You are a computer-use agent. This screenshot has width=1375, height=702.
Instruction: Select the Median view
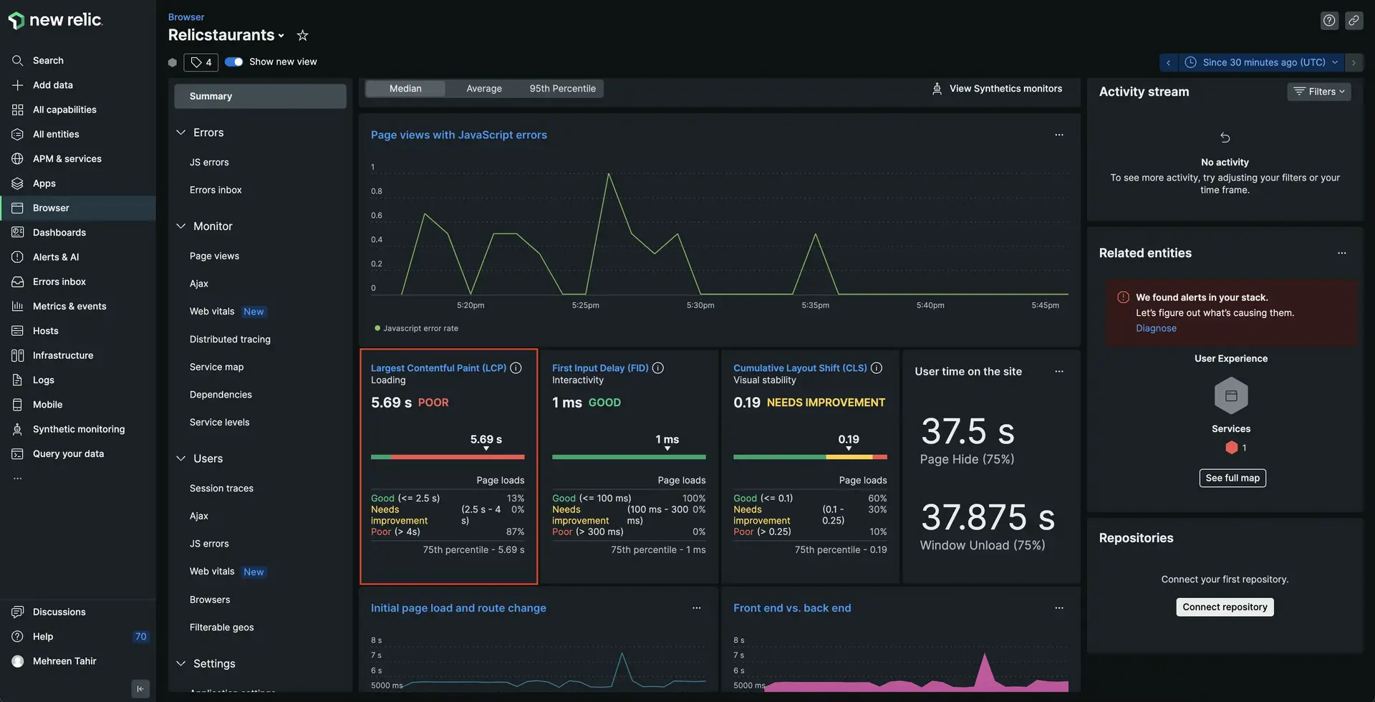(405, 89)
